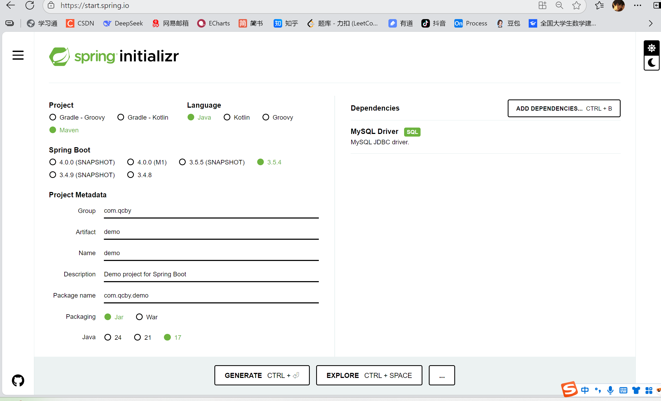Screen dimensions: 661x401
Task: Reload the page with refresh icon
Action: tap(30, 5)
